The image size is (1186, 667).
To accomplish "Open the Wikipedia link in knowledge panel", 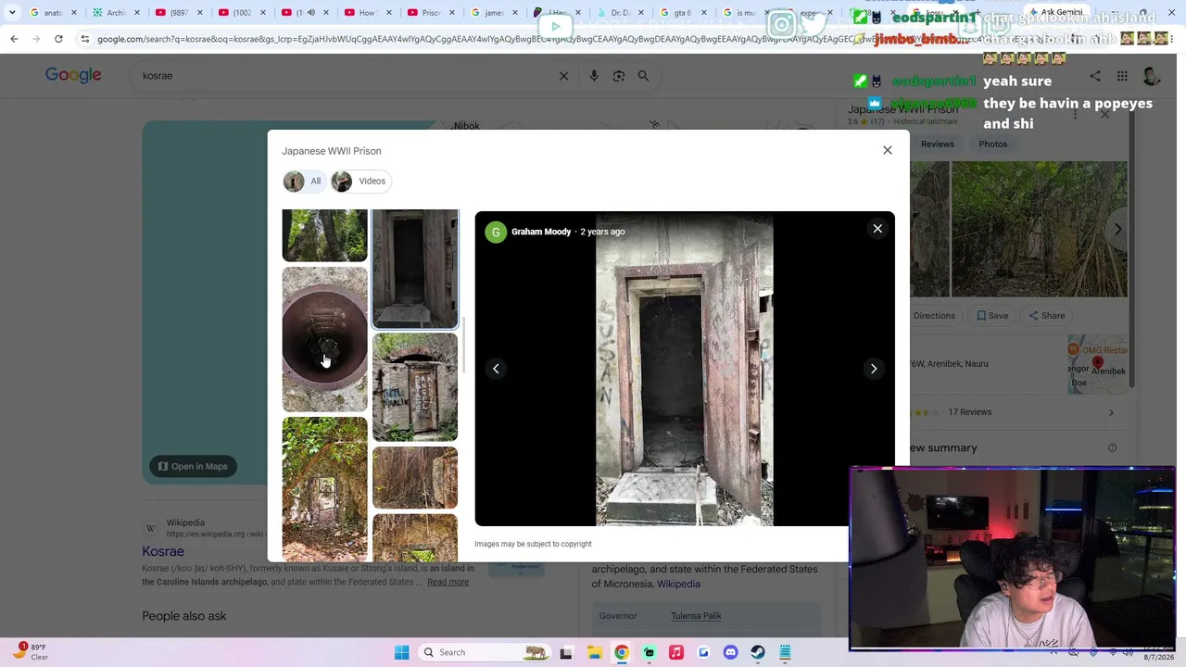I will (678, 584).
